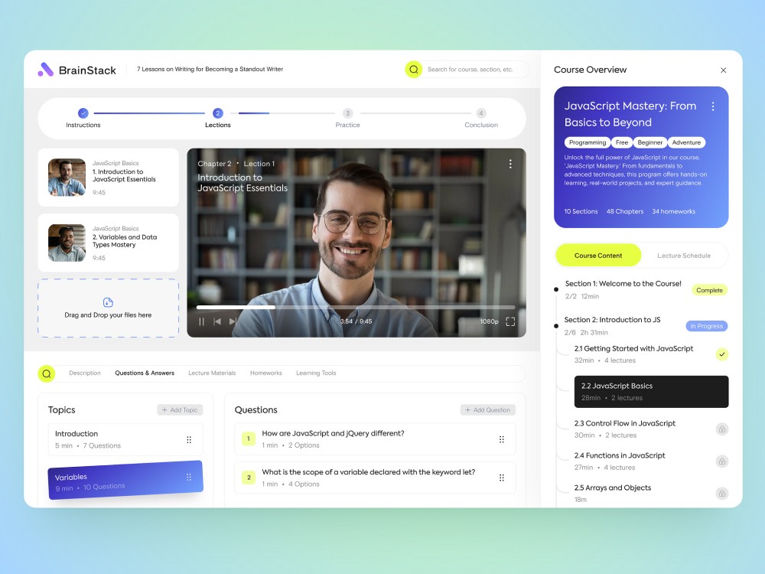Viewport: 765px width, 574px height.
Task: Open video player three-dot menu
Action: tap(510, 164)
